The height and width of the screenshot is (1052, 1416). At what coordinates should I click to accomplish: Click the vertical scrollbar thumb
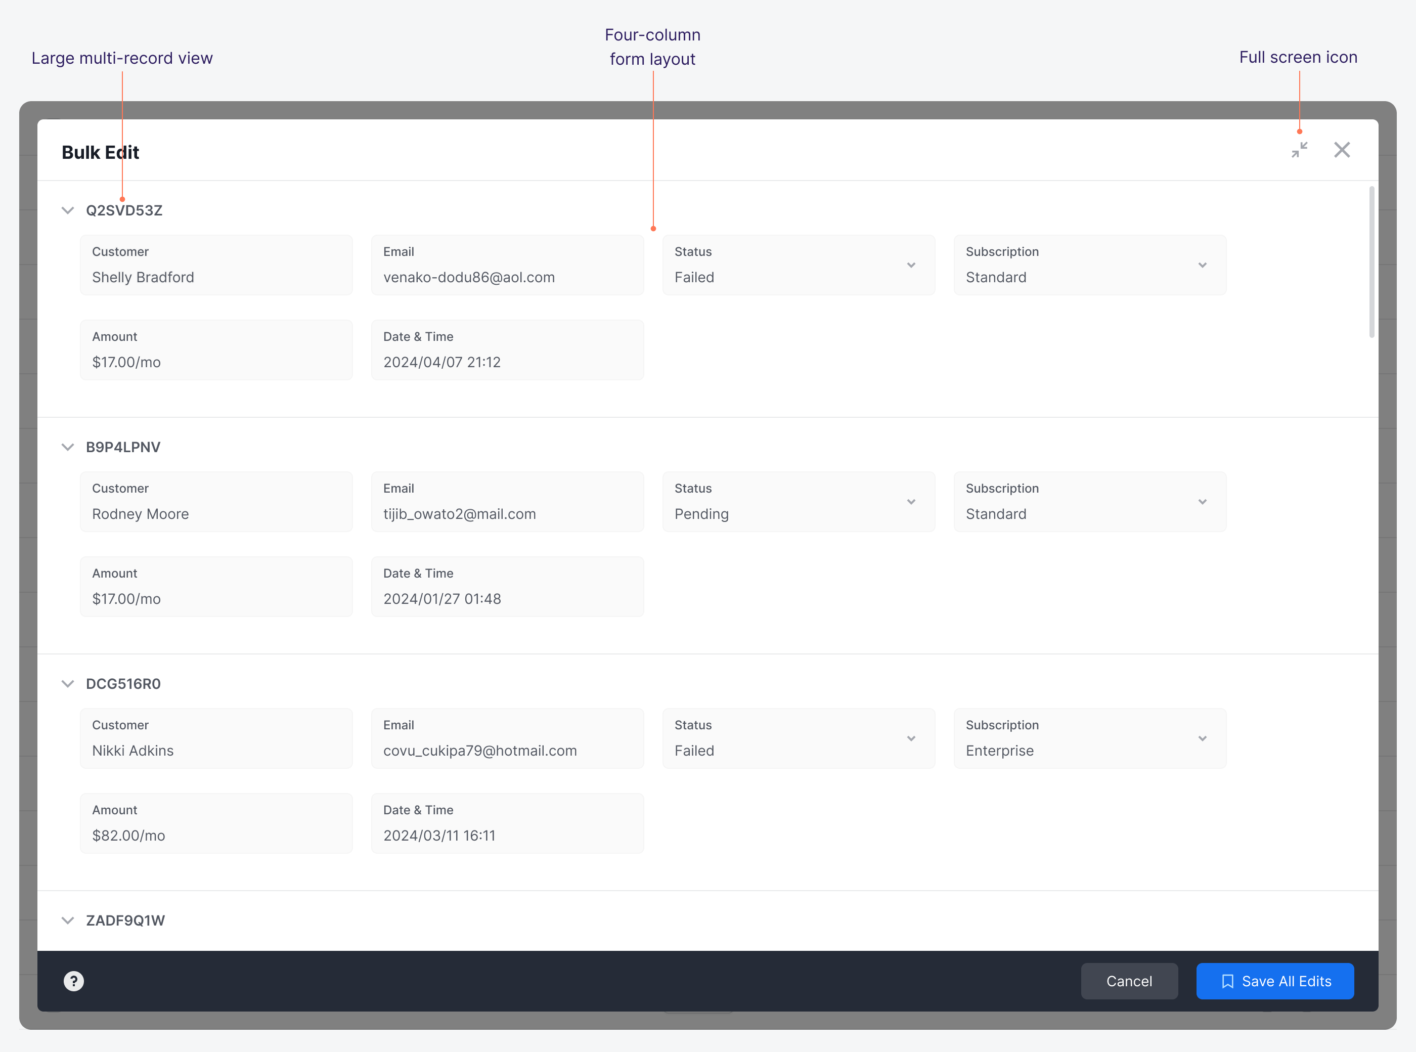pyautogui.click(x=1371, y=261)
